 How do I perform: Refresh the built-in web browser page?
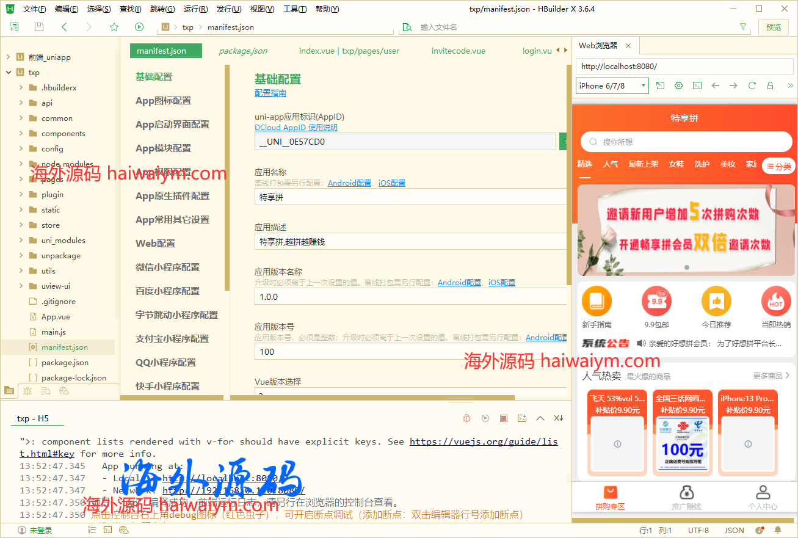click(x=752, y=86)
